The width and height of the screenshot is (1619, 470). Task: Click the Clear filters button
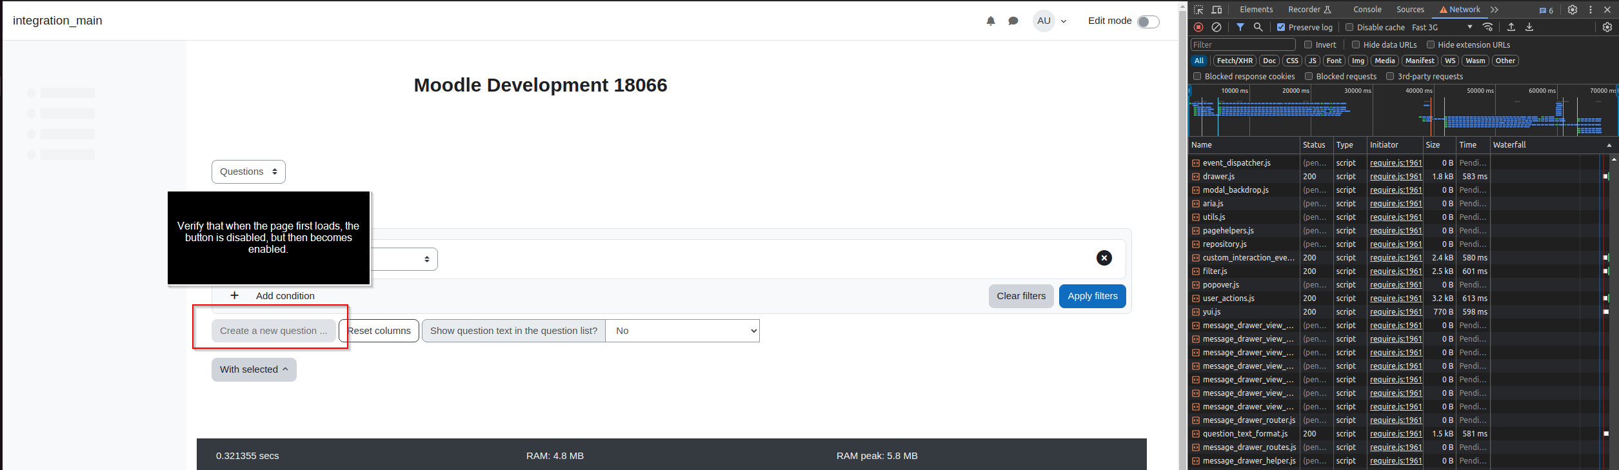click(1021, 296)
